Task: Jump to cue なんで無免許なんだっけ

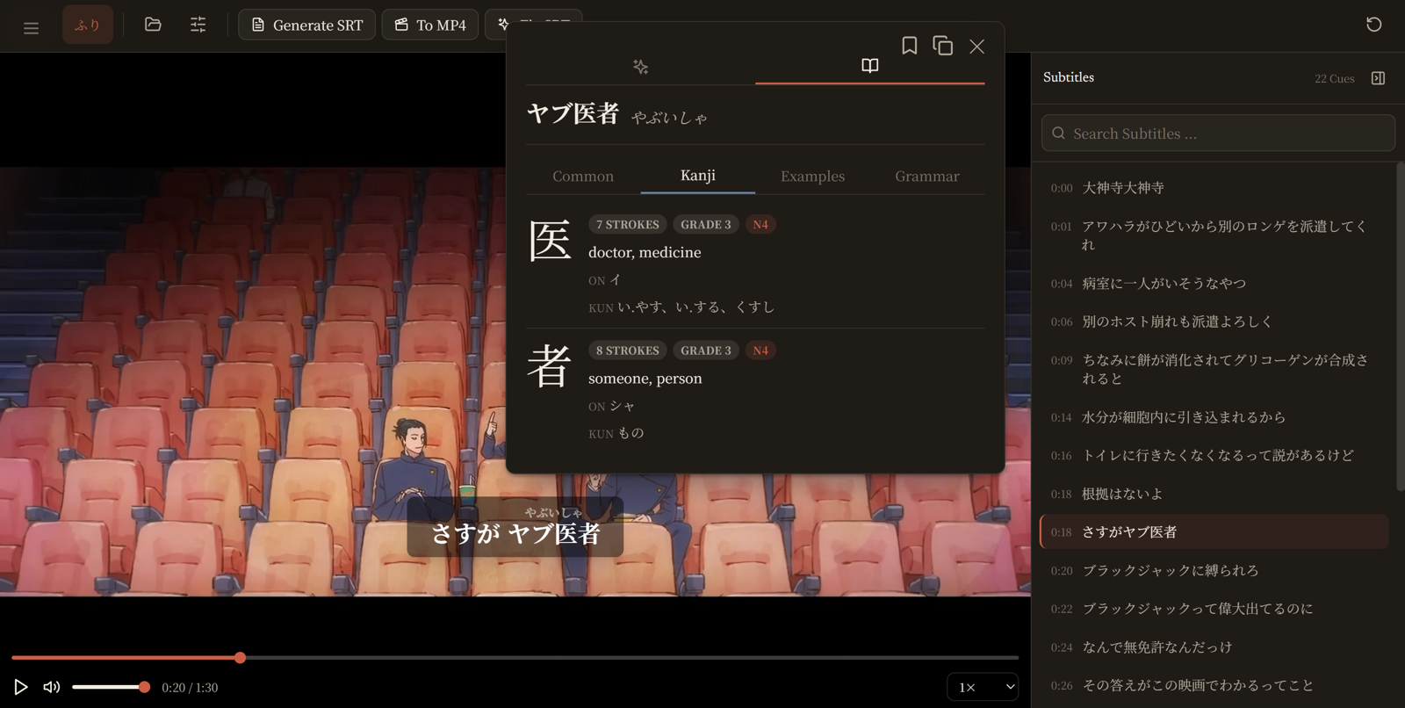Action: pos(1214,647)
